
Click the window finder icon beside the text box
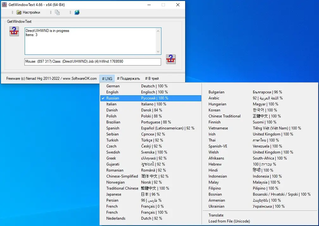(x=14, y=31)
